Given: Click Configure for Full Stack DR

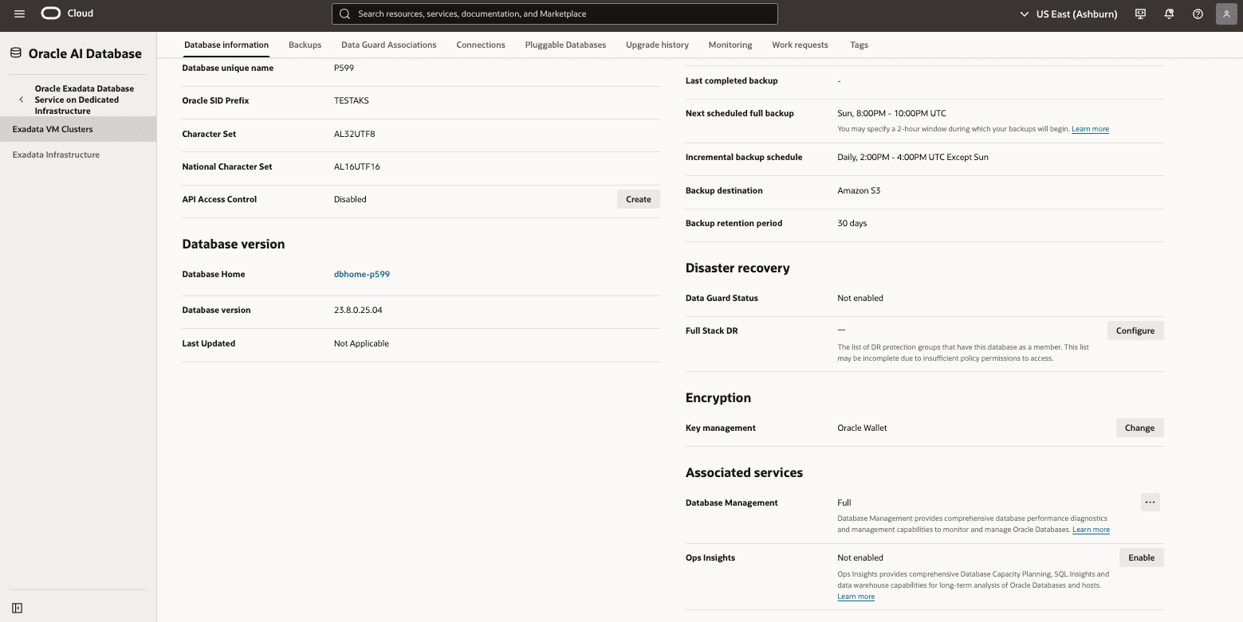Looking at the screenshot, I should tap(1135, 331).
